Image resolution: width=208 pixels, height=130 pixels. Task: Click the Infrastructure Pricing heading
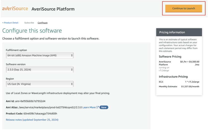(173, 77)
